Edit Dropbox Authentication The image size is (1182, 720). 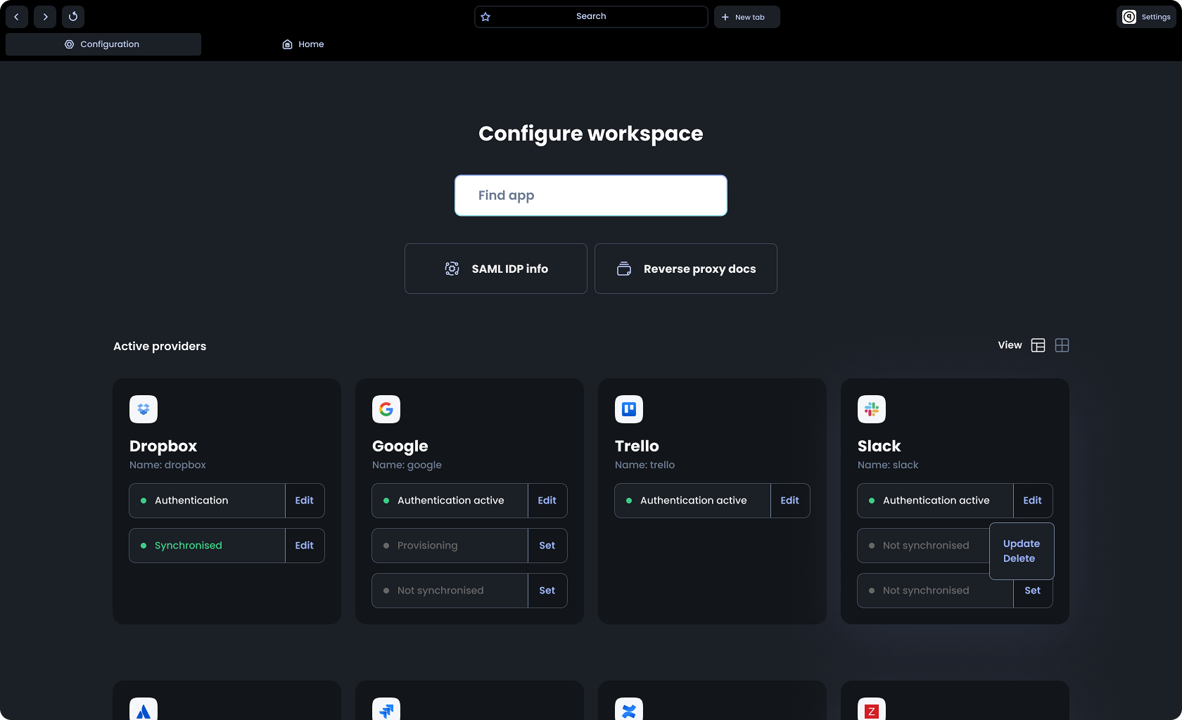click(x=305, y=501)
